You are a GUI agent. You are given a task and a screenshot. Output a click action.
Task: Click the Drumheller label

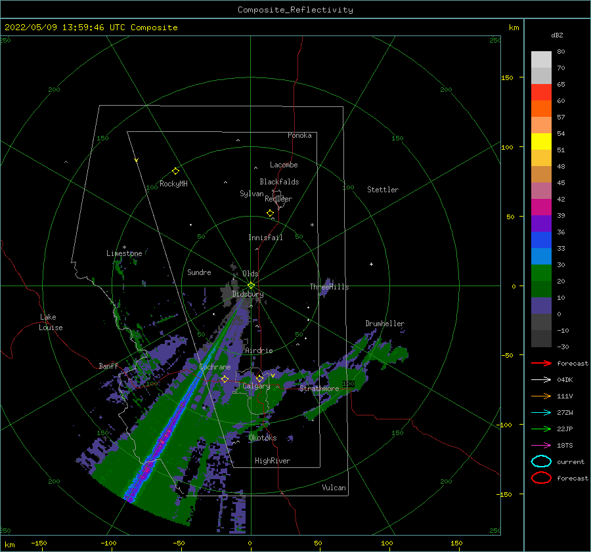[385, 324]
